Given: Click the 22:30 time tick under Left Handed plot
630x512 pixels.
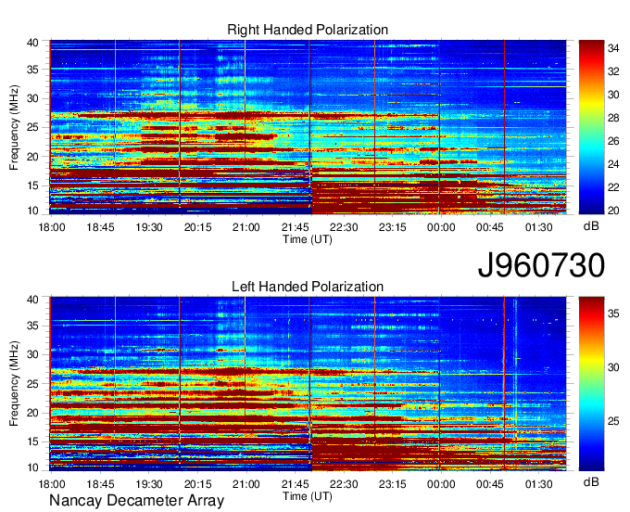Looking at the screenshot, I should click(x=344, y=484).
